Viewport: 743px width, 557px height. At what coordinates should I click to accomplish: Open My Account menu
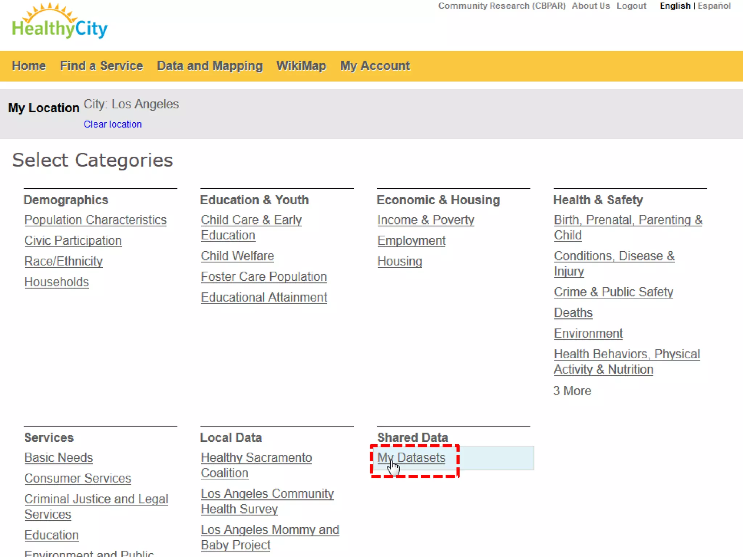point(375,66)
